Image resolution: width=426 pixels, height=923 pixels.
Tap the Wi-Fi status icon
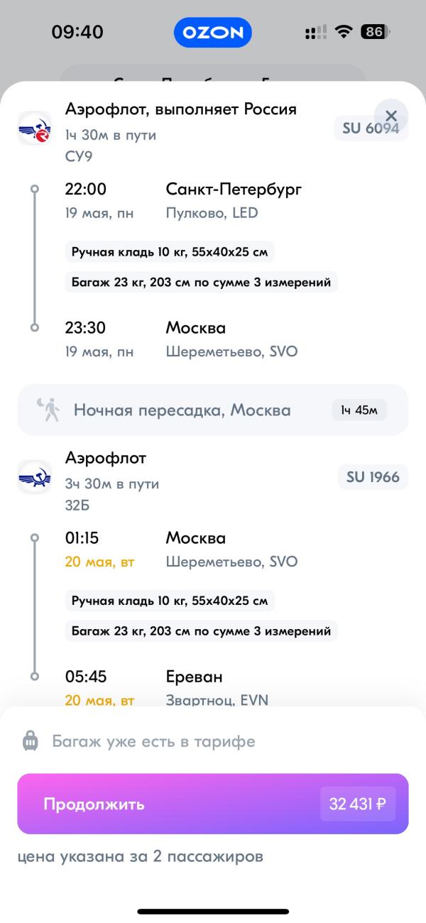344,32
